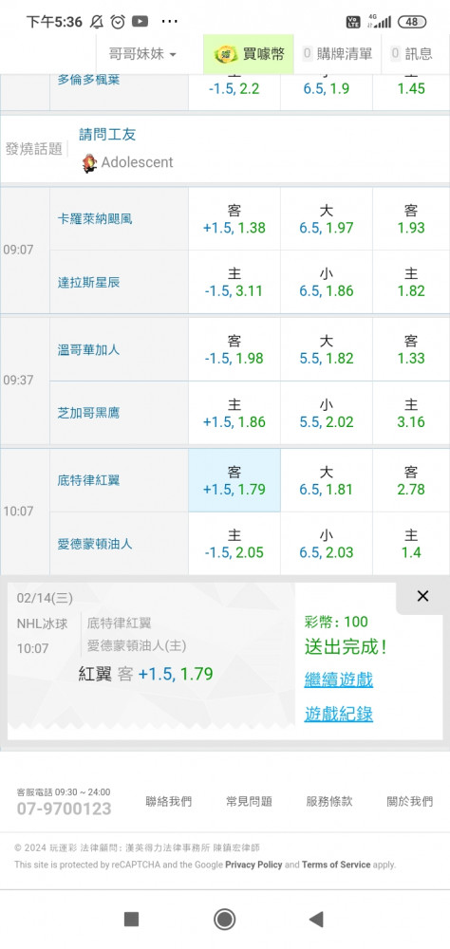This screenshot has width=450, height=949.
Task: Open the 哥哥妹妹 account dropdown
Action: (x=142, y=54)
